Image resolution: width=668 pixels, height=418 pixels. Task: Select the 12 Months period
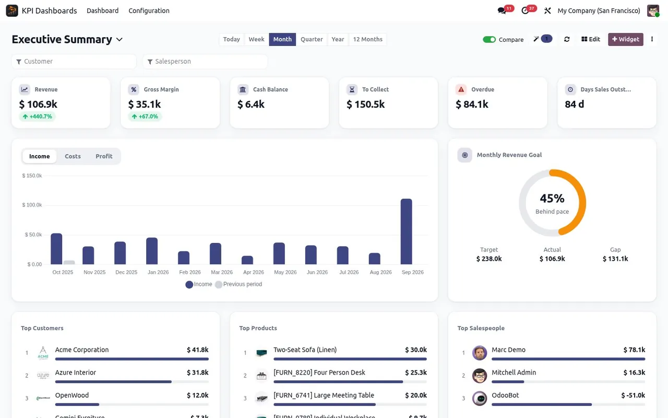point(368,39)
